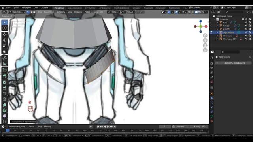Open the Справка menu

coord(44,7)
